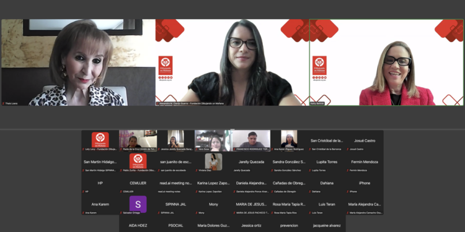The height and width of the screenshot is (232, 465).
Task: Select the iPhone participant tile
Action: (x=365, y=183)
